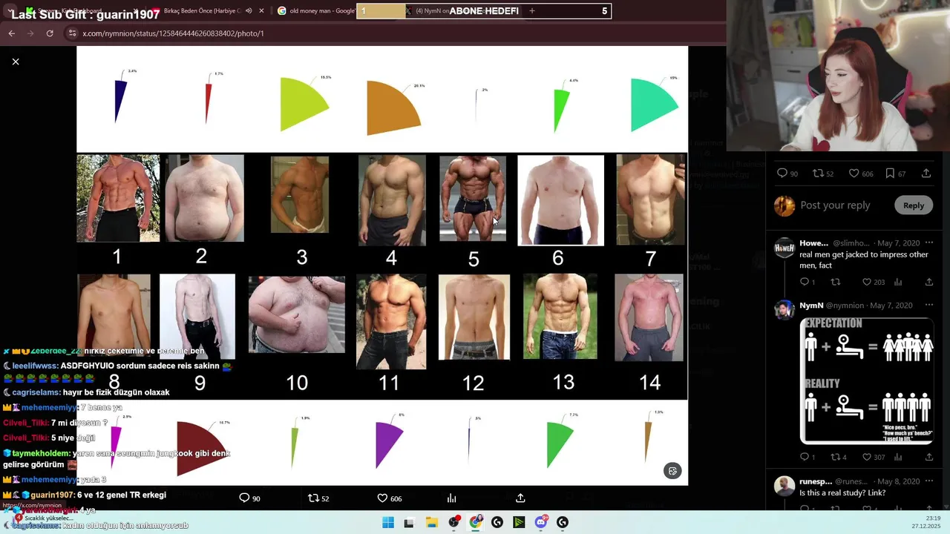Viewport: 950px width, 534px height.
Task: Switch to the old money man Google tab
Action: coord(315,11)
